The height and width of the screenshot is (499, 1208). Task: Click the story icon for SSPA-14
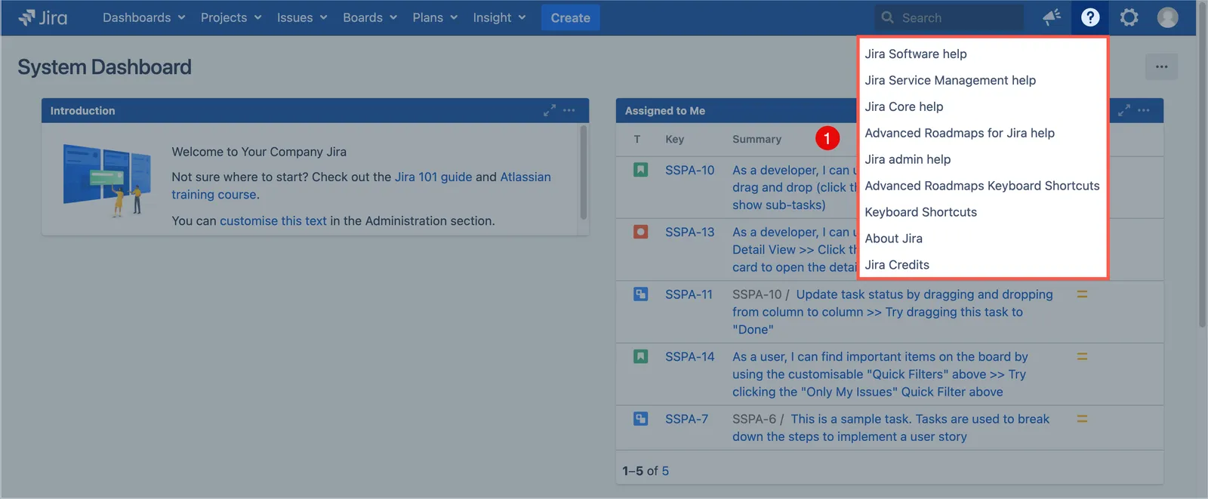click(640, 356)
